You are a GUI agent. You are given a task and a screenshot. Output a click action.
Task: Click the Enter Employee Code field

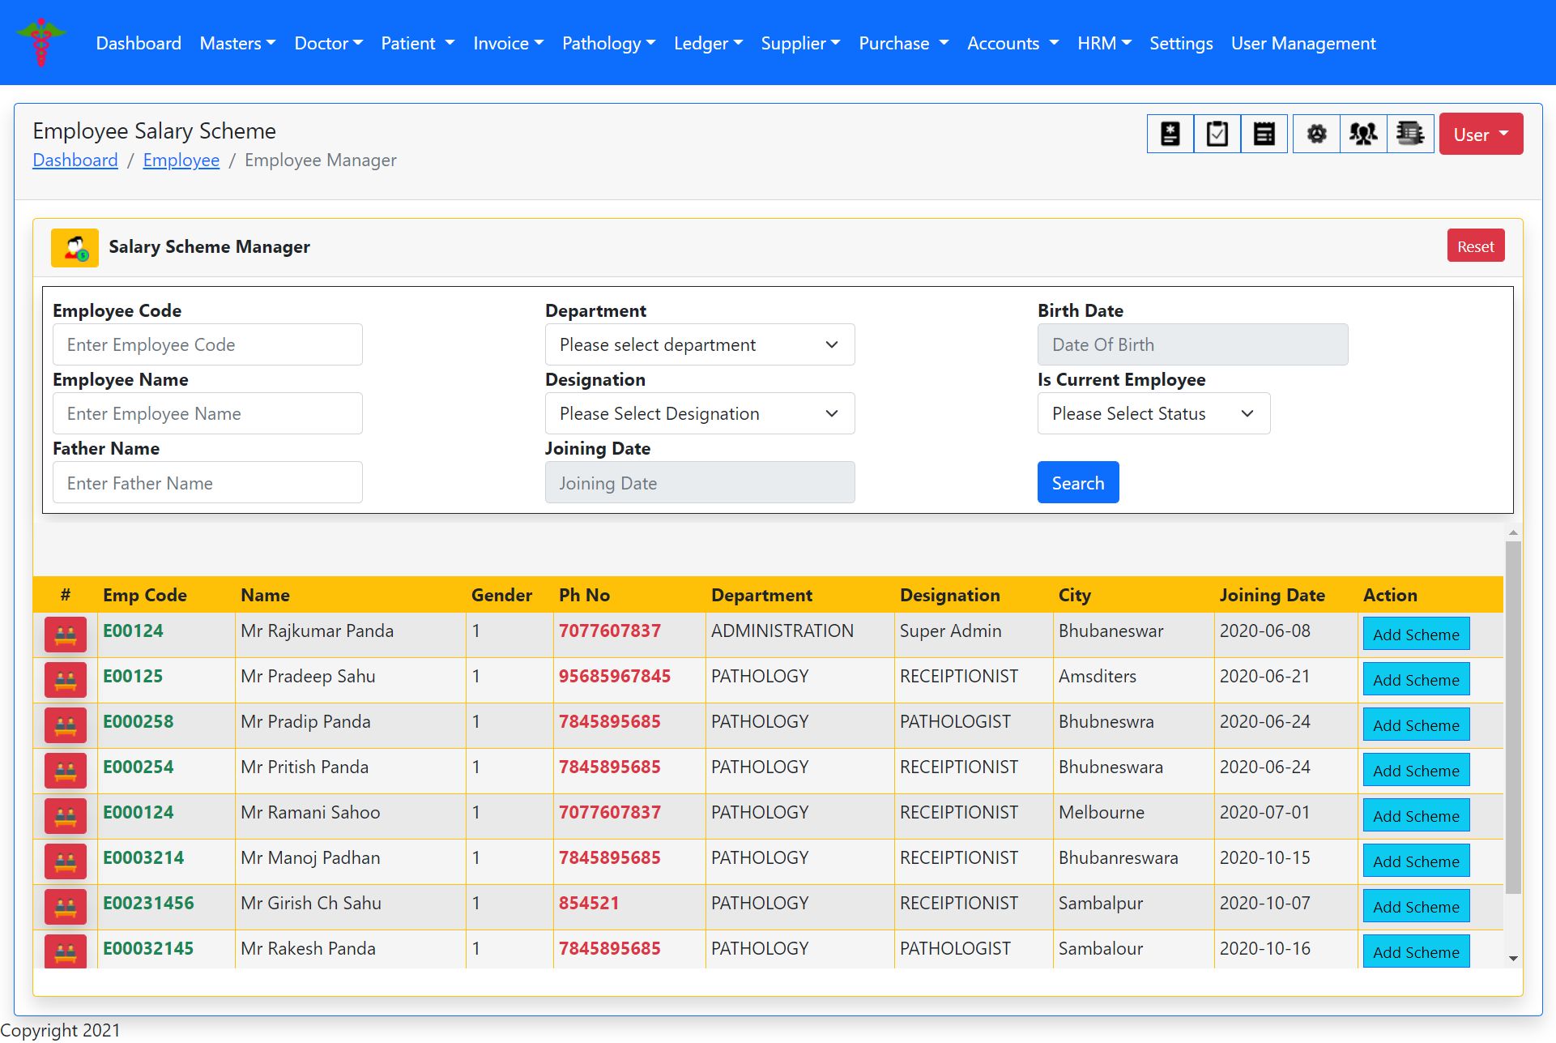(207, 344)
